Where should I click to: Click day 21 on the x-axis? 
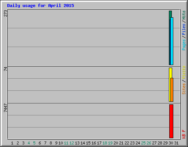click(x=121, y=143)
